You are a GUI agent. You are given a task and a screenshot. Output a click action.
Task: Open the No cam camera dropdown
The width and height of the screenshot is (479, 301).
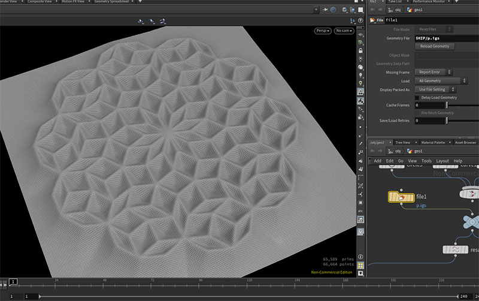(344, 31)
